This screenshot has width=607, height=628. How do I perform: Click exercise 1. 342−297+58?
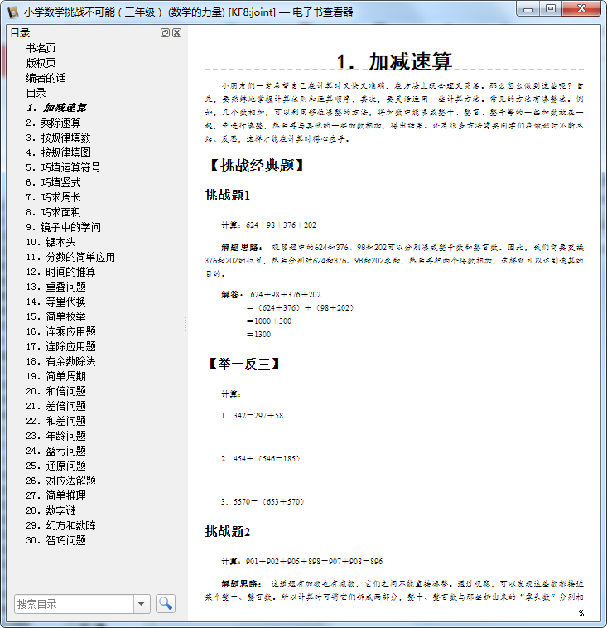point(253,415)
